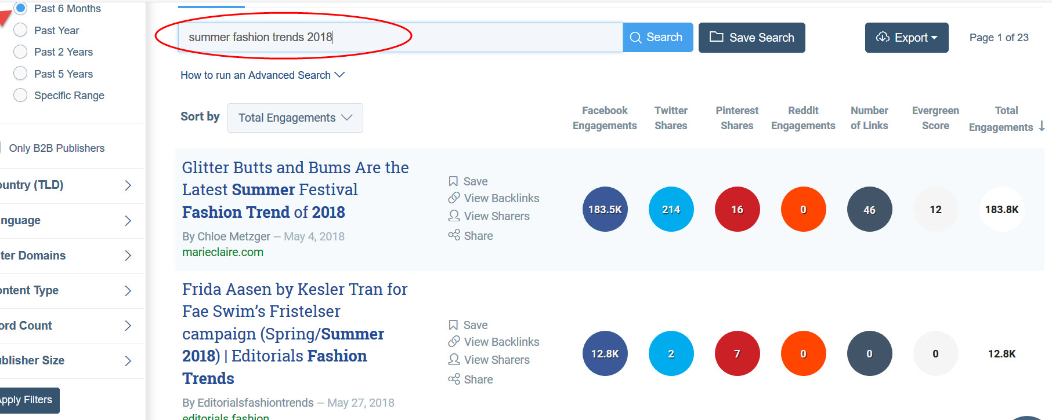Click the Evergreen Score column header
1052x420 pixels.
click(x=935, y=118)
